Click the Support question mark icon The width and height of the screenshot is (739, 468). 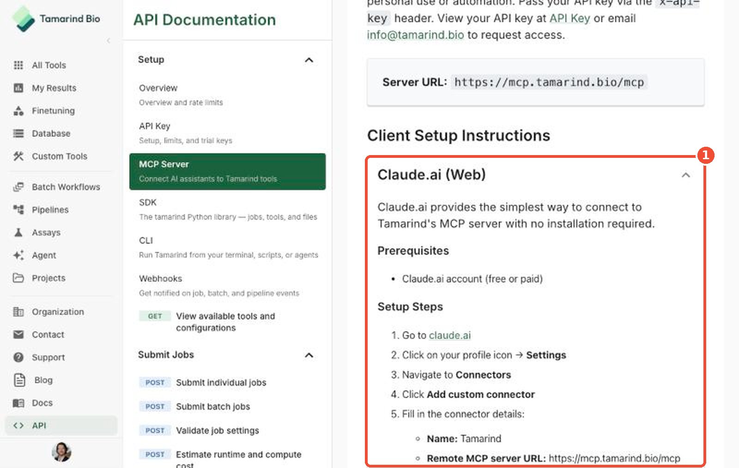pyautogui.click(x=18, y=357)
